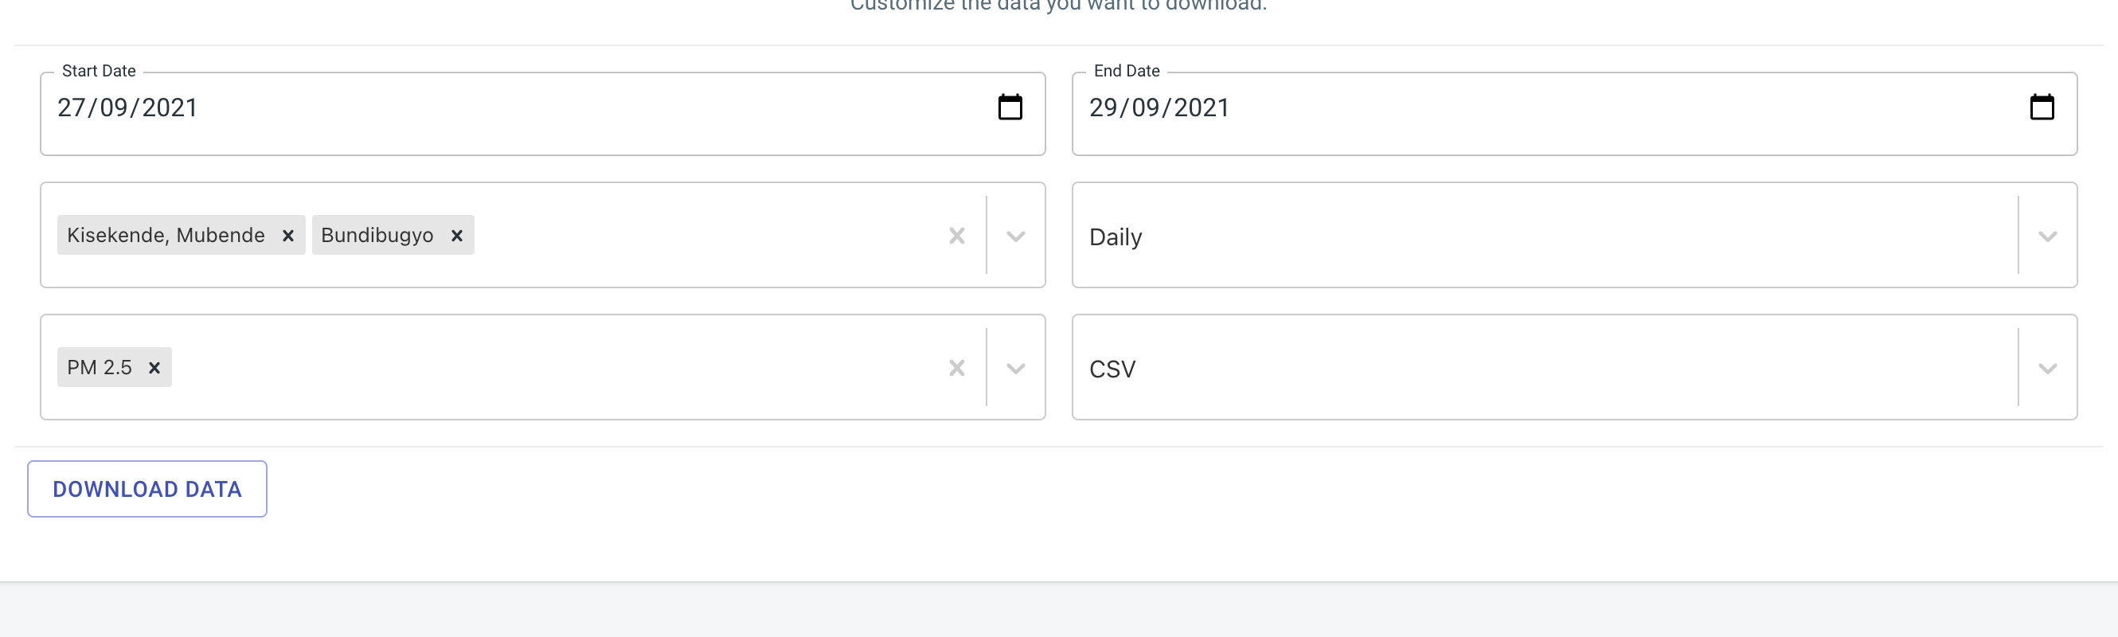This screenshot has height=637, width=2118.
Task: Remove the PM 2.5 pollutant chip
Action: pos(154,367)
